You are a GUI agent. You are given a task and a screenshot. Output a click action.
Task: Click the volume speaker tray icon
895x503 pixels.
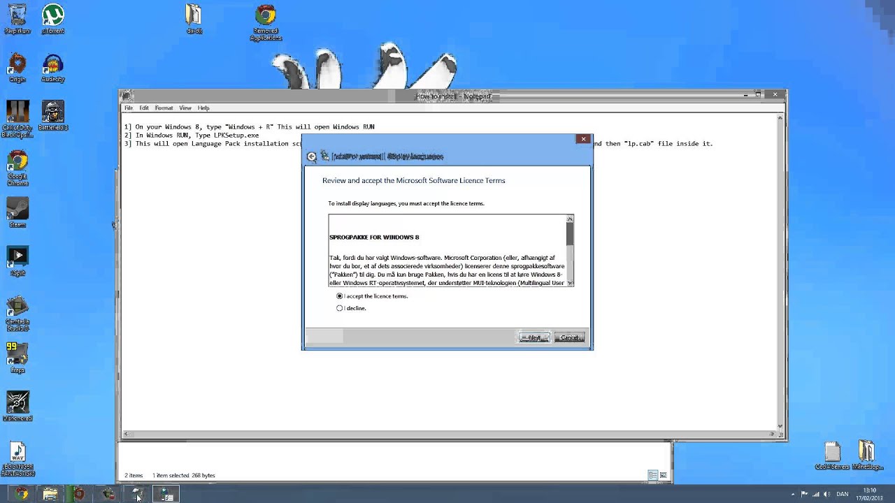pos(826,494)
